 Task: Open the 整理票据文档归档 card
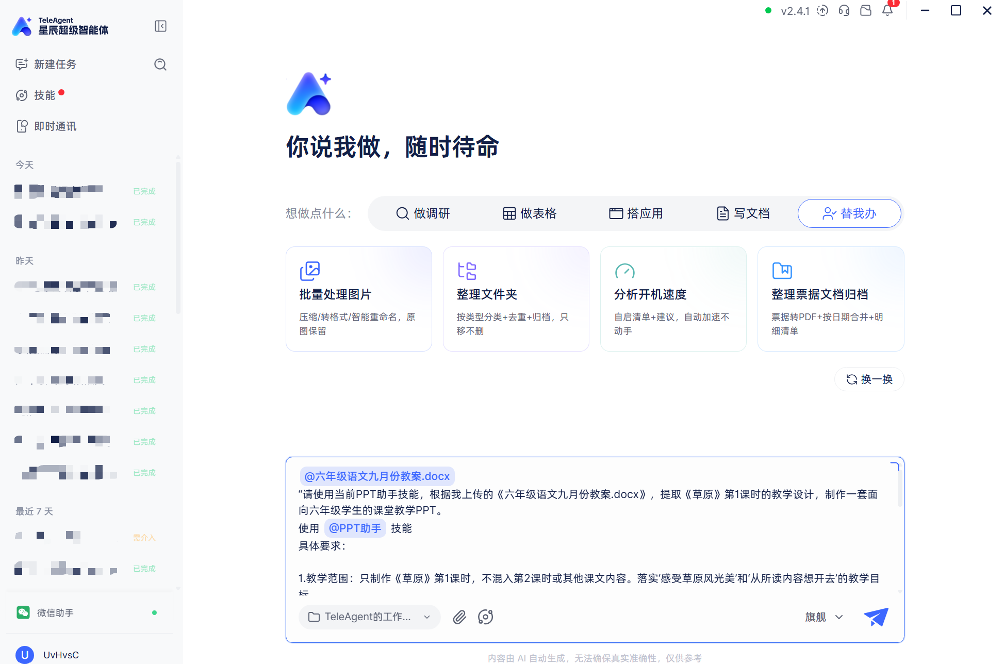click(831, 299)
